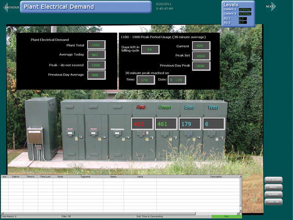Image resolution: width=293 pixels, height=220 pixels.
Task: Sort alarms by Description column header
Action: [x=216, y=176]
